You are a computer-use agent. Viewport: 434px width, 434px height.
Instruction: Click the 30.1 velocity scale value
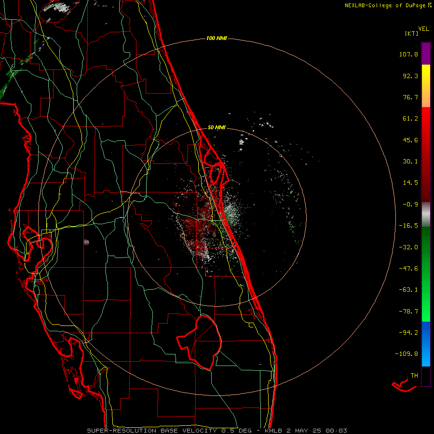tap(410, 162)
